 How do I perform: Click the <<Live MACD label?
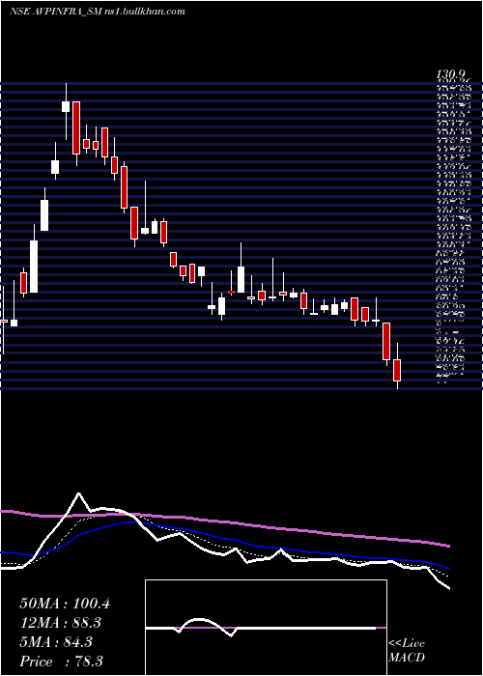point(407,651)
